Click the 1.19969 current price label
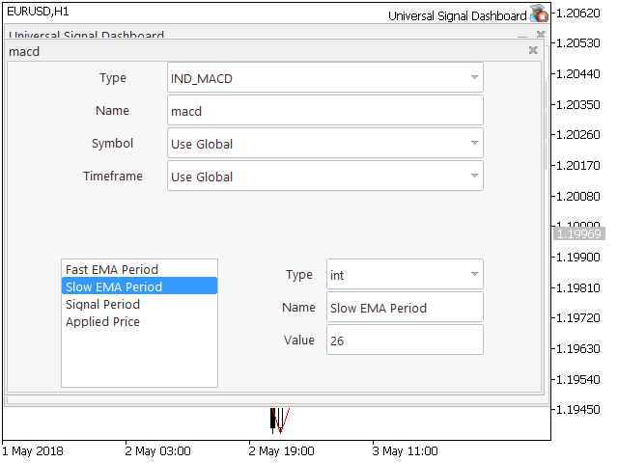Image resolution: width=618 pixels, height=463 pixels. [x=578, y=233]
